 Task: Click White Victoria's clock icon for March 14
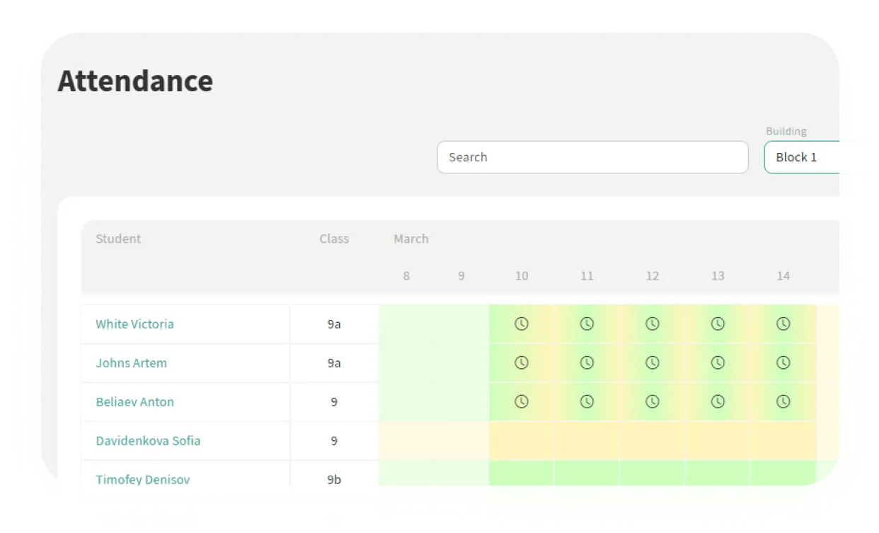pyautogui.click(x=783, y=324)
